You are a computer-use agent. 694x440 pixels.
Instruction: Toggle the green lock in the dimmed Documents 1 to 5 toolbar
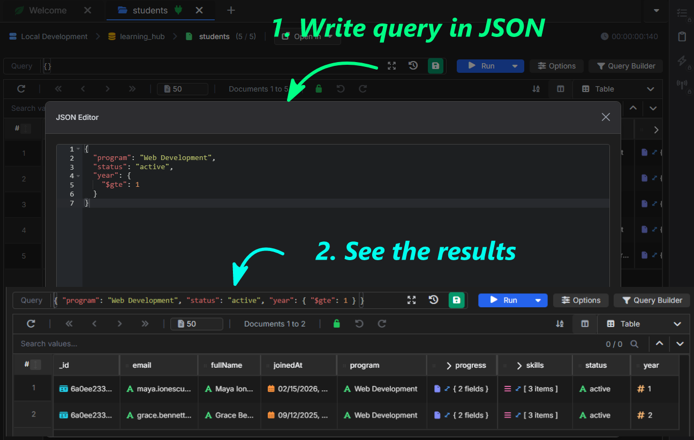click(319, 89)
